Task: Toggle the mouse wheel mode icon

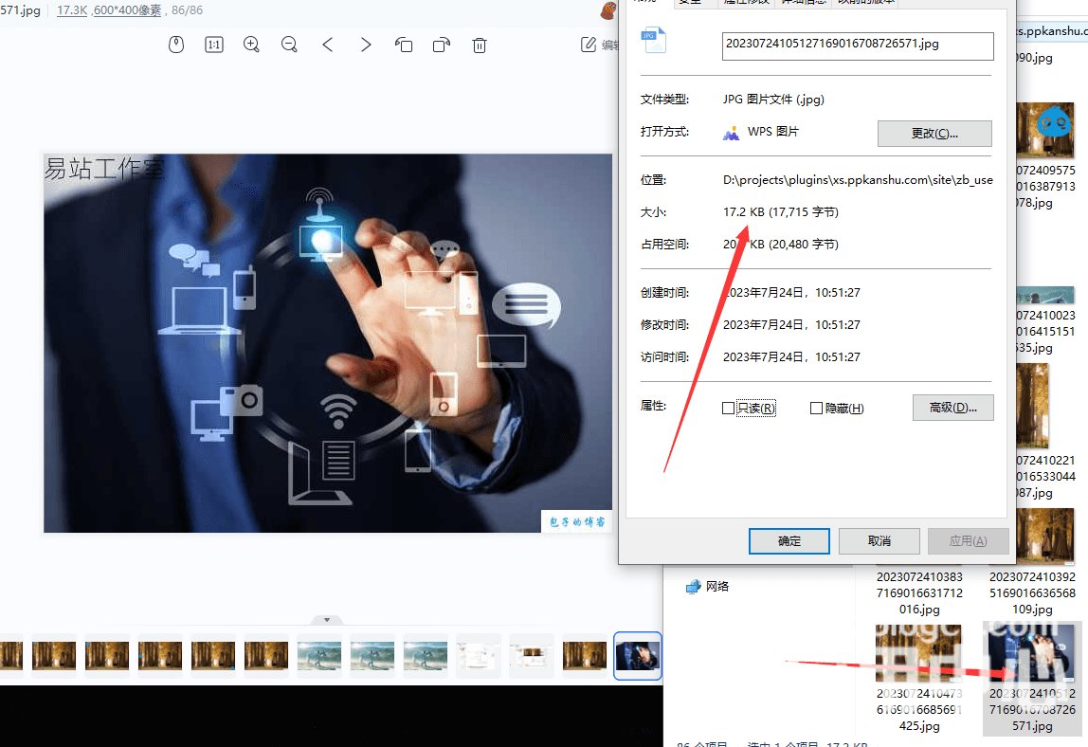Action: tap(176, 46)
